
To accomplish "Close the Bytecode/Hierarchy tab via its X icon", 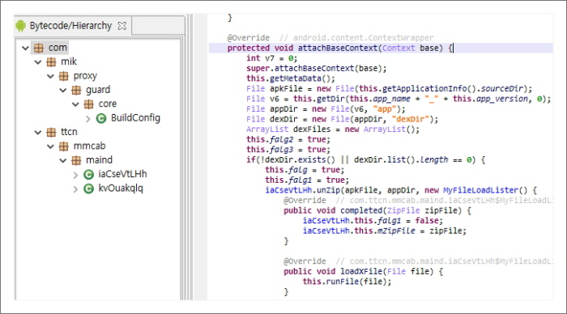I will pyautogui.click(x=122, y=26).
